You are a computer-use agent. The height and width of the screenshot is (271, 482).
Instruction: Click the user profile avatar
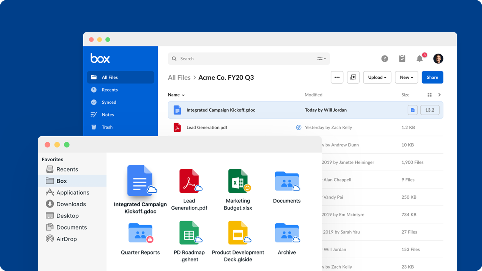coord(438,59)
